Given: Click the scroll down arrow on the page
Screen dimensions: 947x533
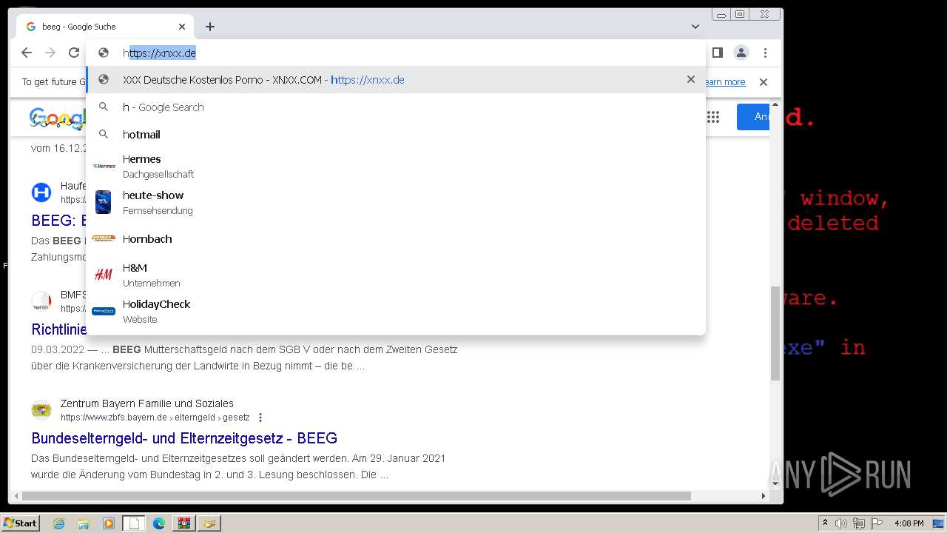Looking at the screenshot, I should point(775,483).
